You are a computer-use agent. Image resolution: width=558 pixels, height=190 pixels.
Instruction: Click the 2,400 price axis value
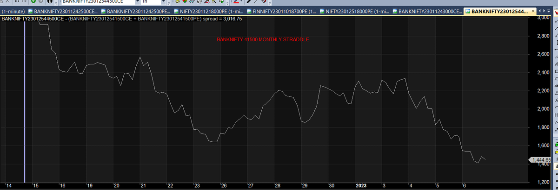(x=543, y=73)
